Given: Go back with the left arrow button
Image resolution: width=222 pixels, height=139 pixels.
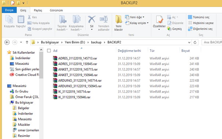Looking at the screenshot, I should tap(7, 42).
